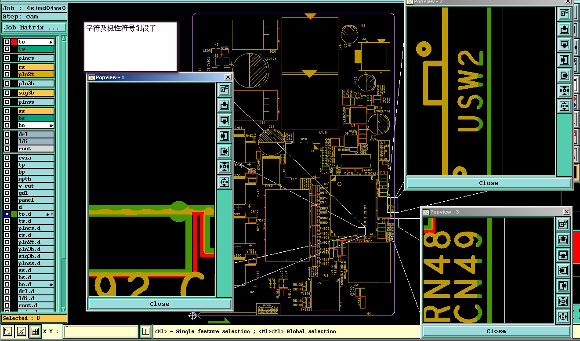Click the four-way-arrows zoom icon in Popview - 3
The height and width of the screenshot is (341, 580).
coord(563,316)
